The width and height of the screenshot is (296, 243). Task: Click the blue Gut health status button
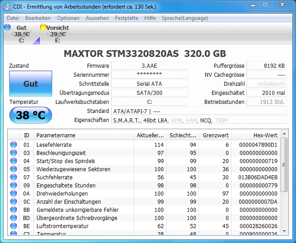pyautogui.click(x=31, y=84)
